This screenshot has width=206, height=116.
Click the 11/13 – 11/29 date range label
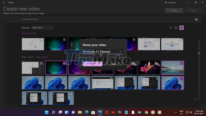tap(27, 57)
